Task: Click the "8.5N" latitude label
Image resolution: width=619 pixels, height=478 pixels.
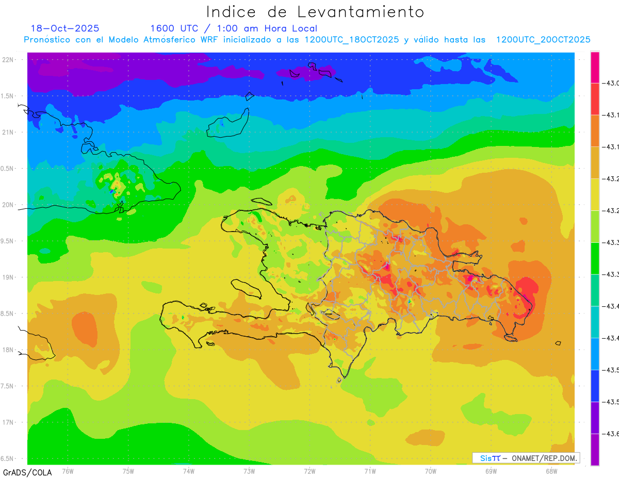Action: [8, 314]
